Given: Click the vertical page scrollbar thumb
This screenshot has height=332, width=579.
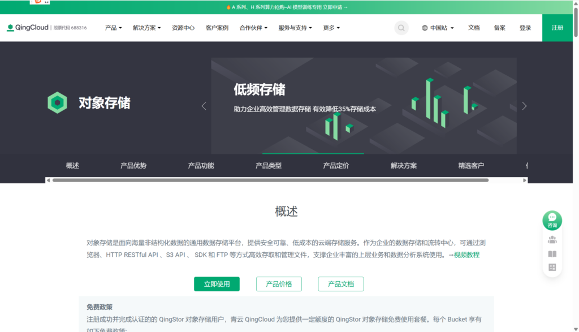Looking at the screenshot, I should 576,21.
